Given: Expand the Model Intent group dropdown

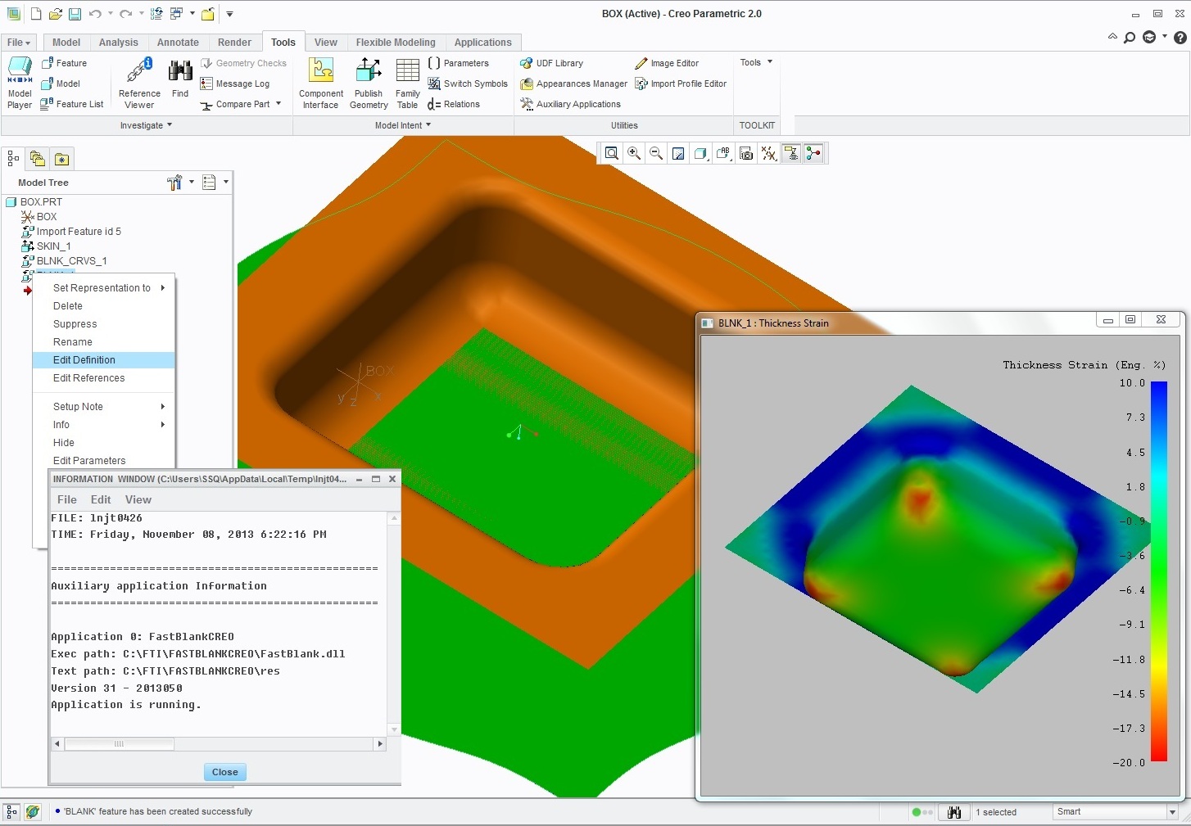Looking at the screenshot, I should (403, 125).
